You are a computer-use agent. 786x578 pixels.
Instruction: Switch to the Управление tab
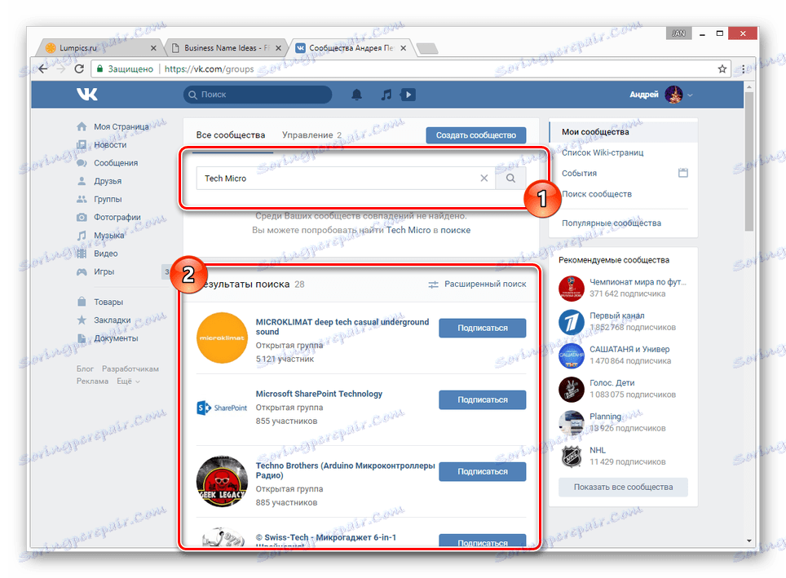311,135
